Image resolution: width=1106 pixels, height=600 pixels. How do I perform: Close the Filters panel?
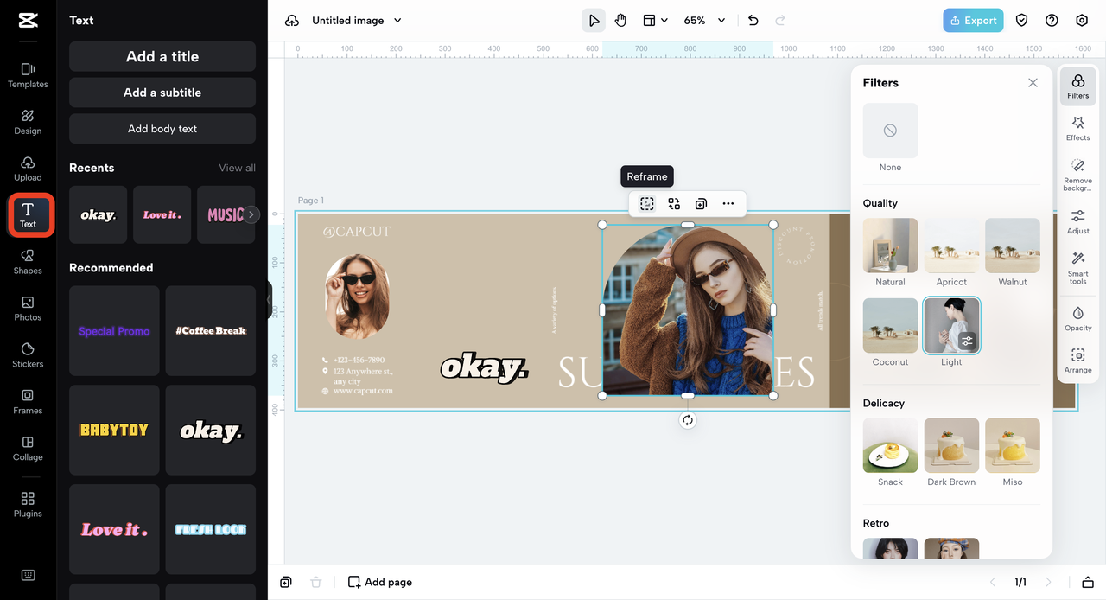pyautogui.click(x=1033, y=83)
